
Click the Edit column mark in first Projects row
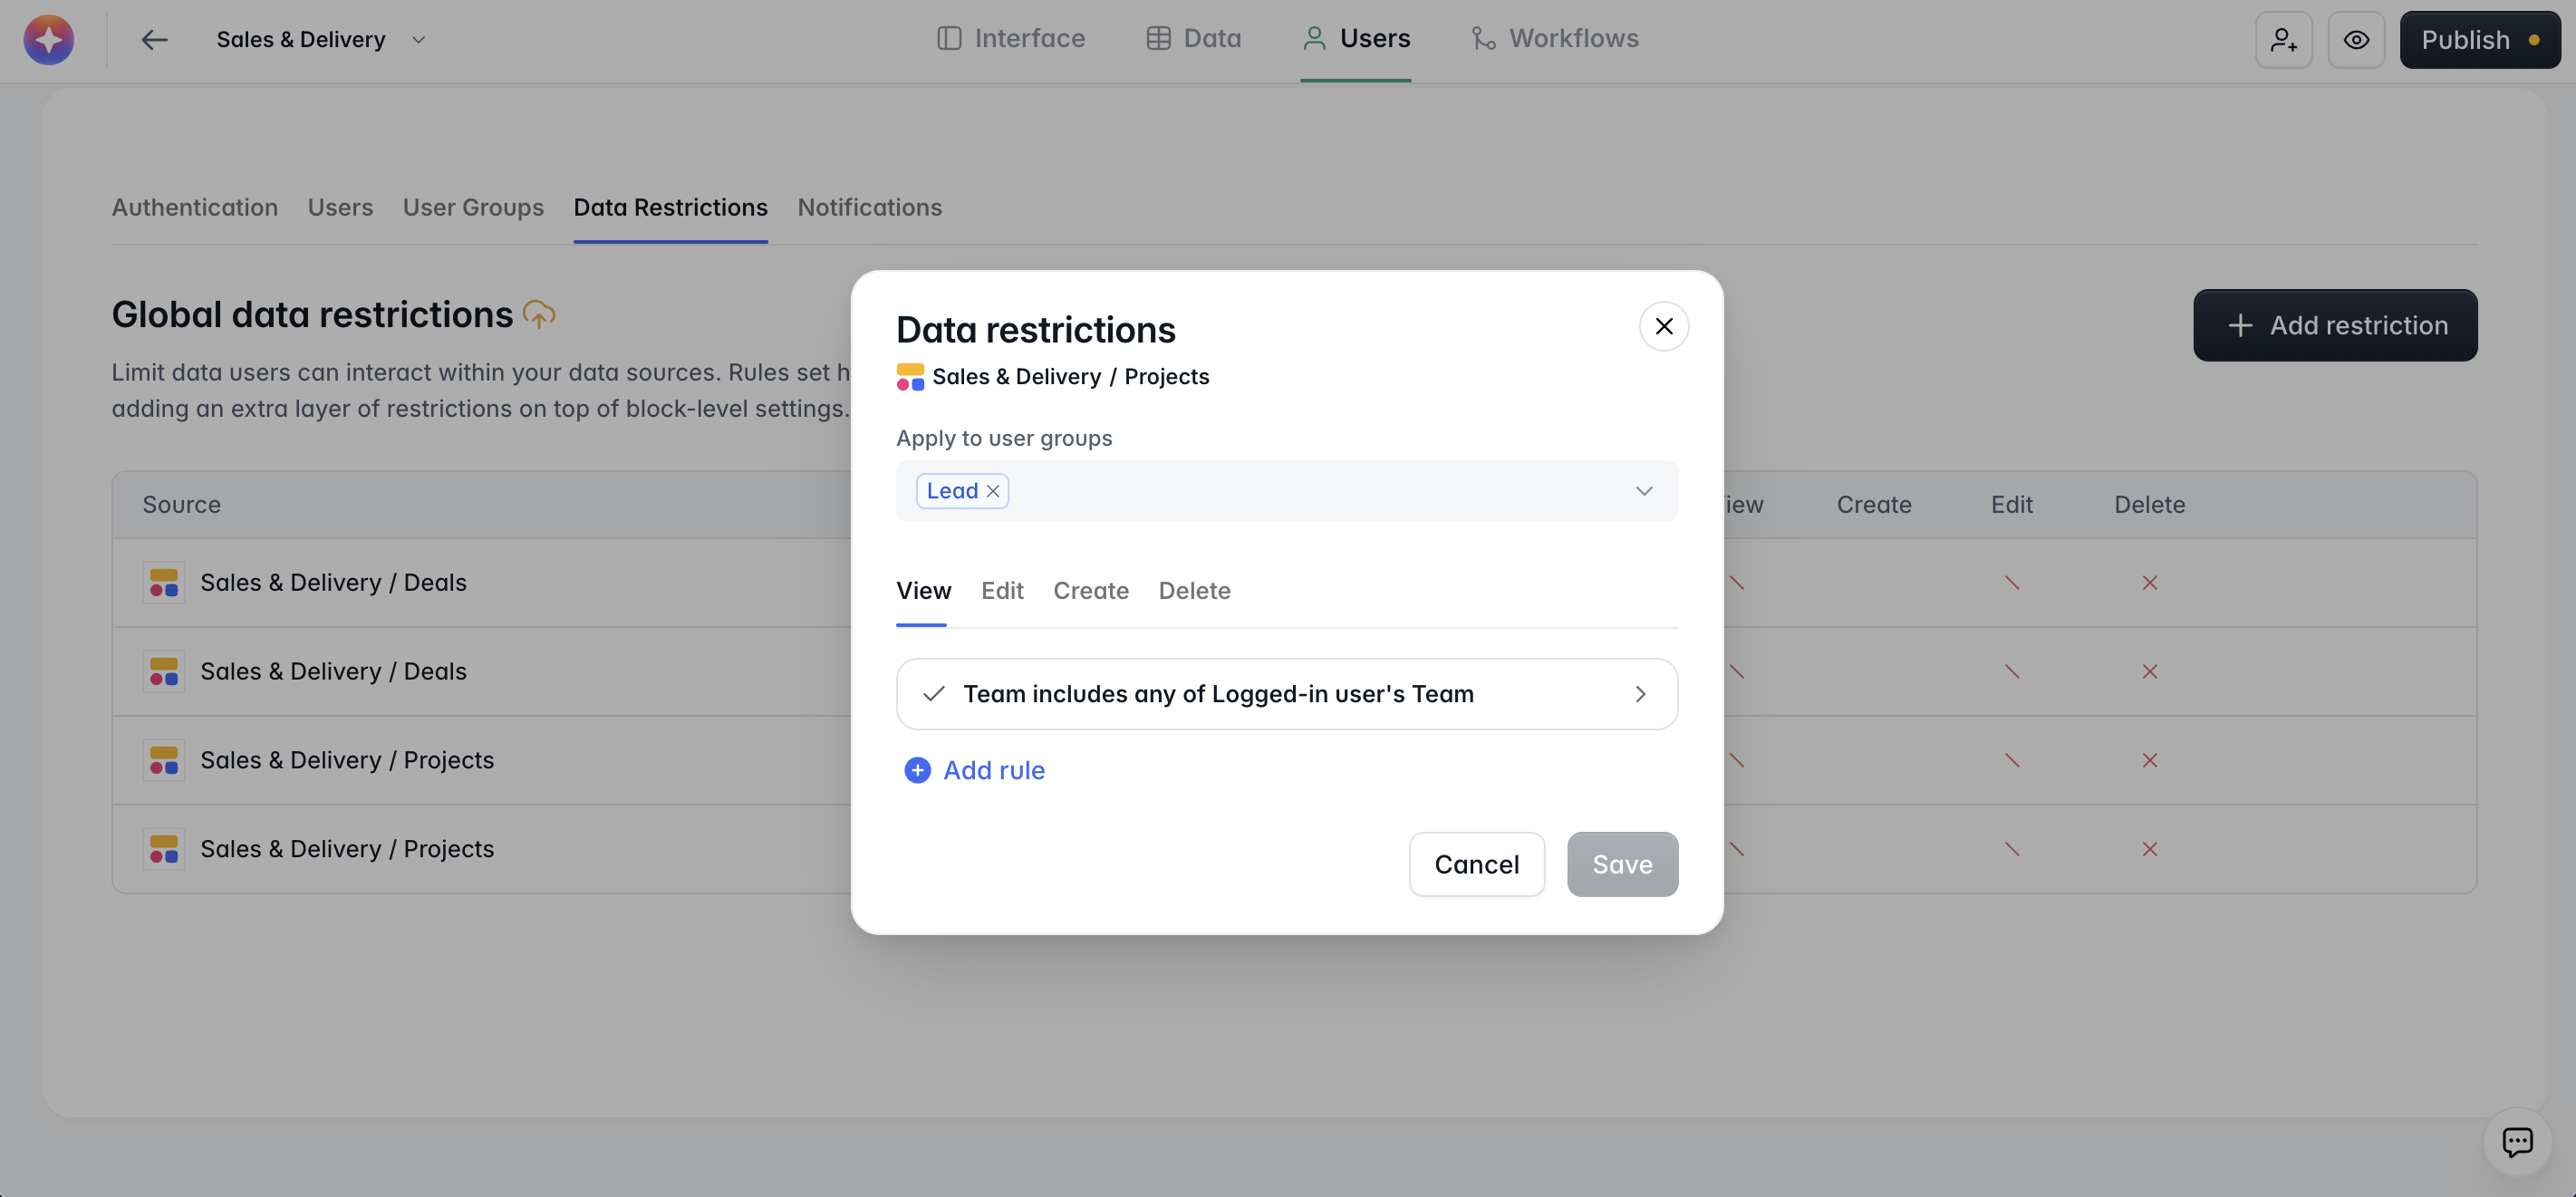coord(2012,761)
